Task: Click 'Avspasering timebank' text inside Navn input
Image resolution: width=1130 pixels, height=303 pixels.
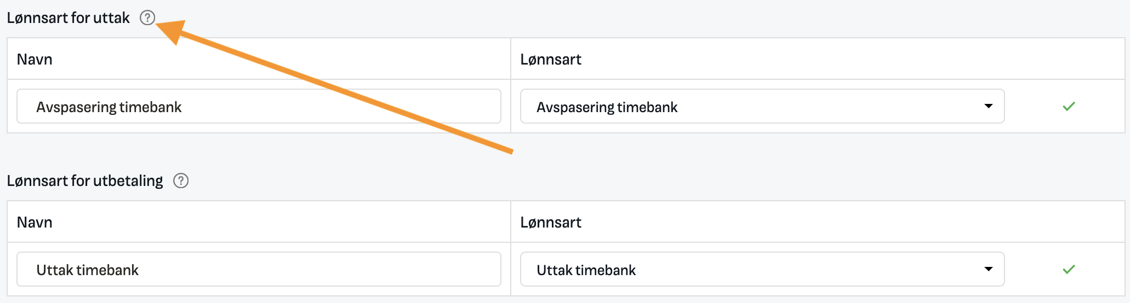Action: click(109, 107)
